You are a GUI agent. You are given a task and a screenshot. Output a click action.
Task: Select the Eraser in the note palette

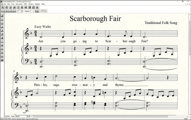click(x=2, y=16)
